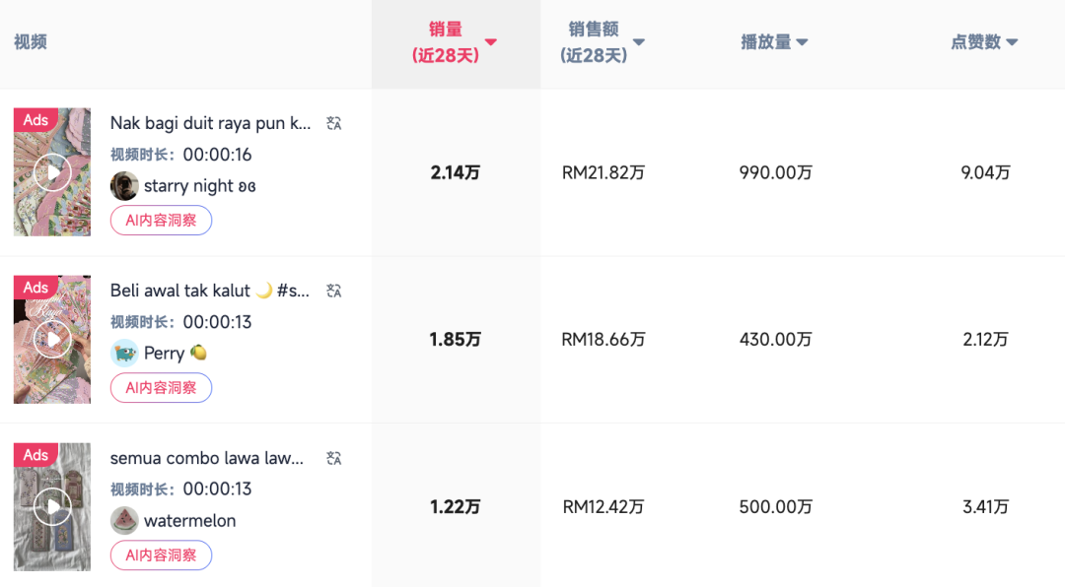Click the 视频 column header
The image size is (1065, 587).
click(30, 42)
